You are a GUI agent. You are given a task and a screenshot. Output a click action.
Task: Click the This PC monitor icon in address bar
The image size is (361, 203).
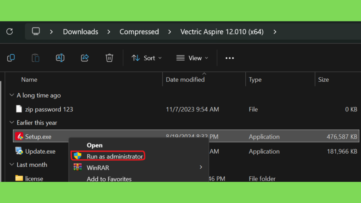click(36, 31)
